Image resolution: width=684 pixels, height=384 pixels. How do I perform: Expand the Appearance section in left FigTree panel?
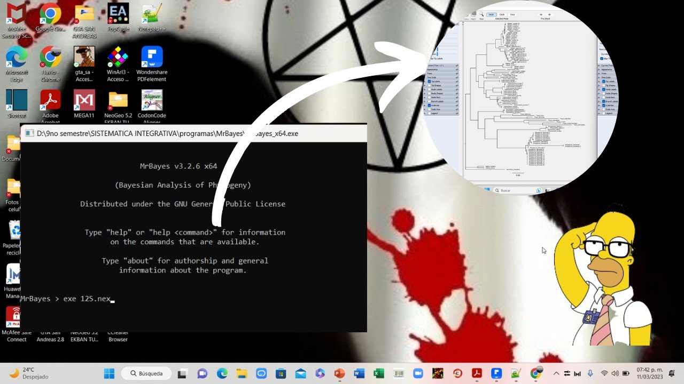[441, 69]
